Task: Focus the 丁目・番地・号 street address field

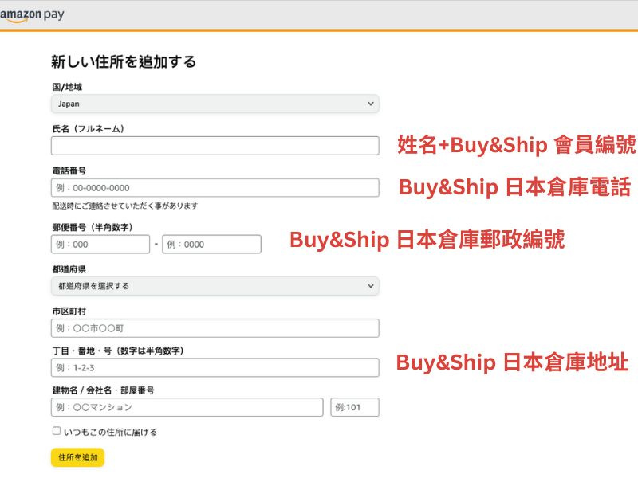Action: [x=215, y=368]
